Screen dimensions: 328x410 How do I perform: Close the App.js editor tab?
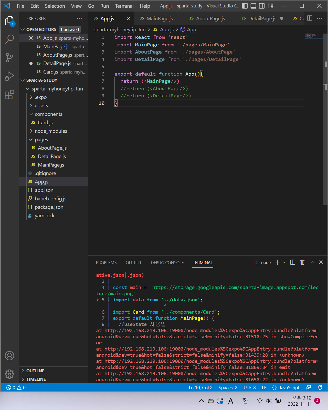[129, 18]
